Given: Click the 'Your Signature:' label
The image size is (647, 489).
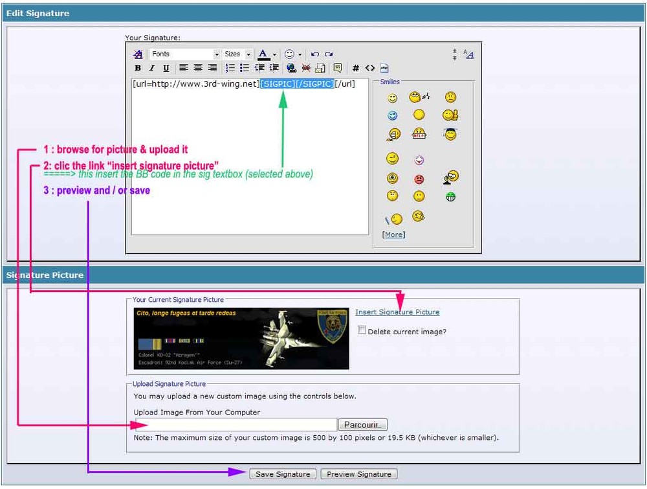Looking at the screenshot, I should click(153, 38).
